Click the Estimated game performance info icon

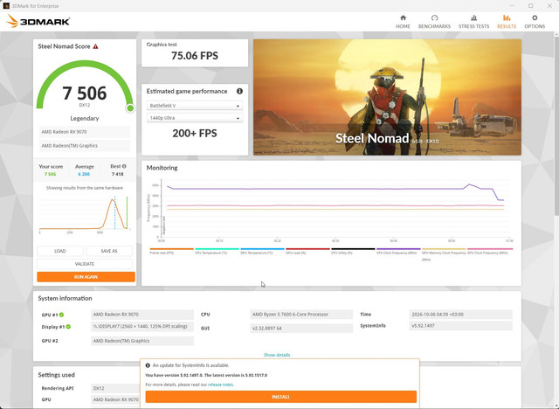239,91
